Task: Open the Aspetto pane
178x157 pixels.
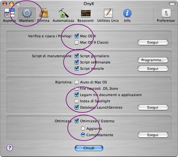Action: 9,15
